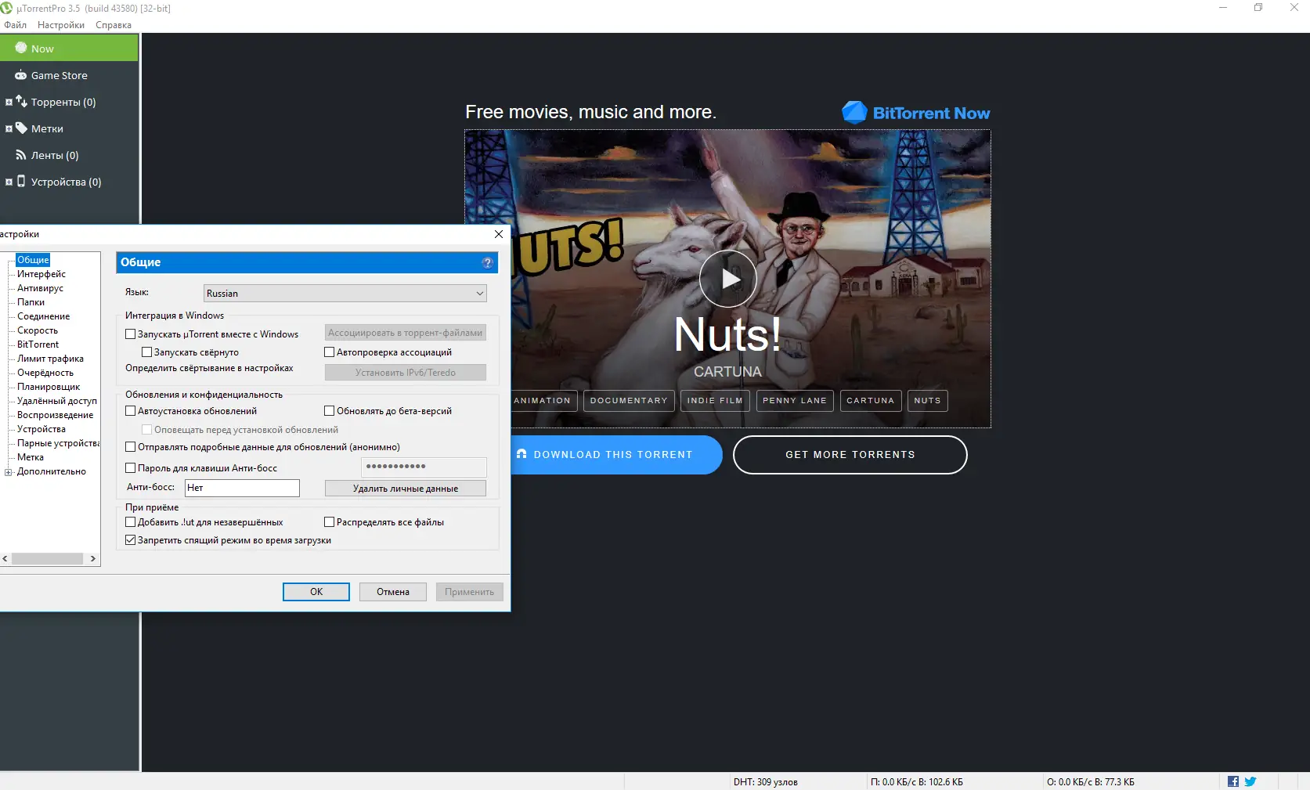Select Метка settings category

tap(31, 457)
